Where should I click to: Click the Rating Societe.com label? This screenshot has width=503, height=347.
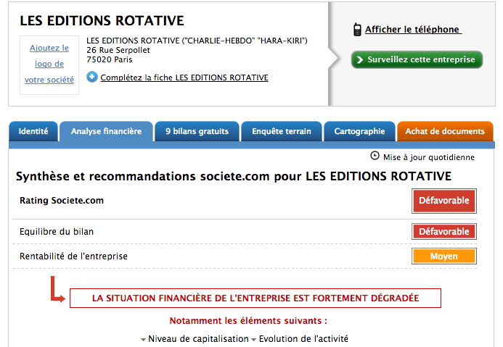coord(62,201)
